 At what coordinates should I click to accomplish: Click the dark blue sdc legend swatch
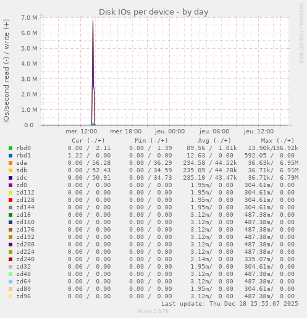coord(11,178)
